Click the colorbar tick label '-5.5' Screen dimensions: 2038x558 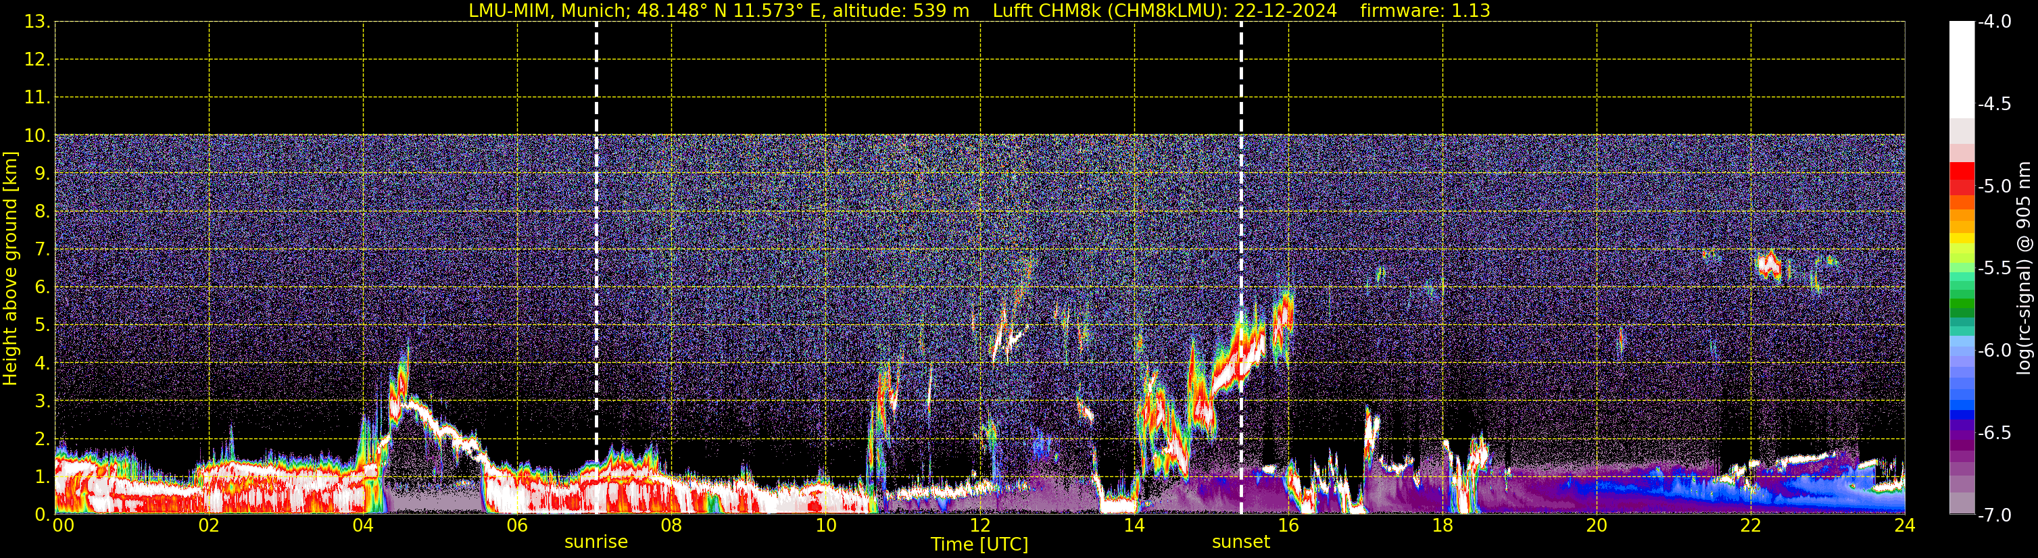[x=1995, y=269]
